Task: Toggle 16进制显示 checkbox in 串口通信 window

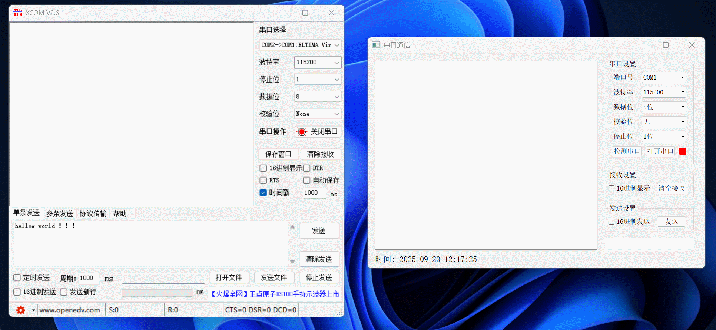Action: (x=611, y=188)
